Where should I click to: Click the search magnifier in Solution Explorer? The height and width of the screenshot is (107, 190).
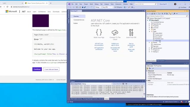[x=187, y=16]
